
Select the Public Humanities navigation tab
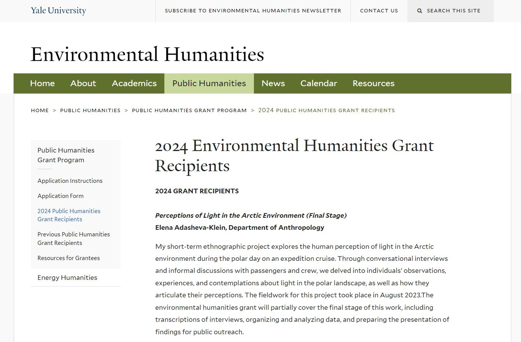click(209, 83)
